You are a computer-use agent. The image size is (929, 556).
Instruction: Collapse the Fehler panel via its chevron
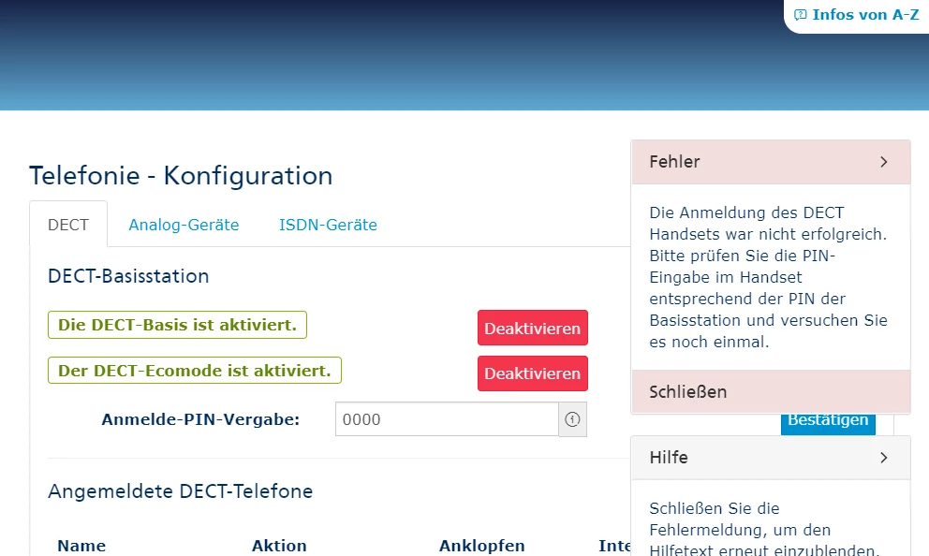pos(883,162)
